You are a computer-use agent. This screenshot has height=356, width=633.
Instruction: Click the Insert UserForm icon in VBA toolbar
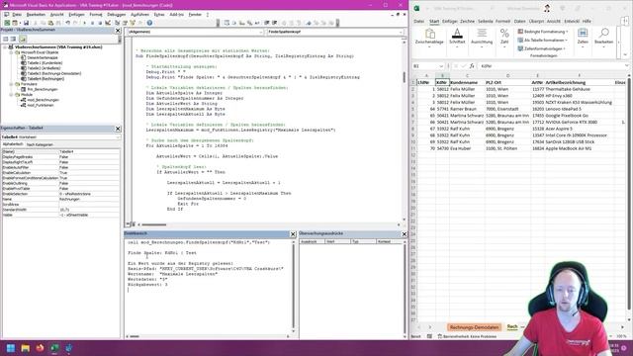[15, 23]
